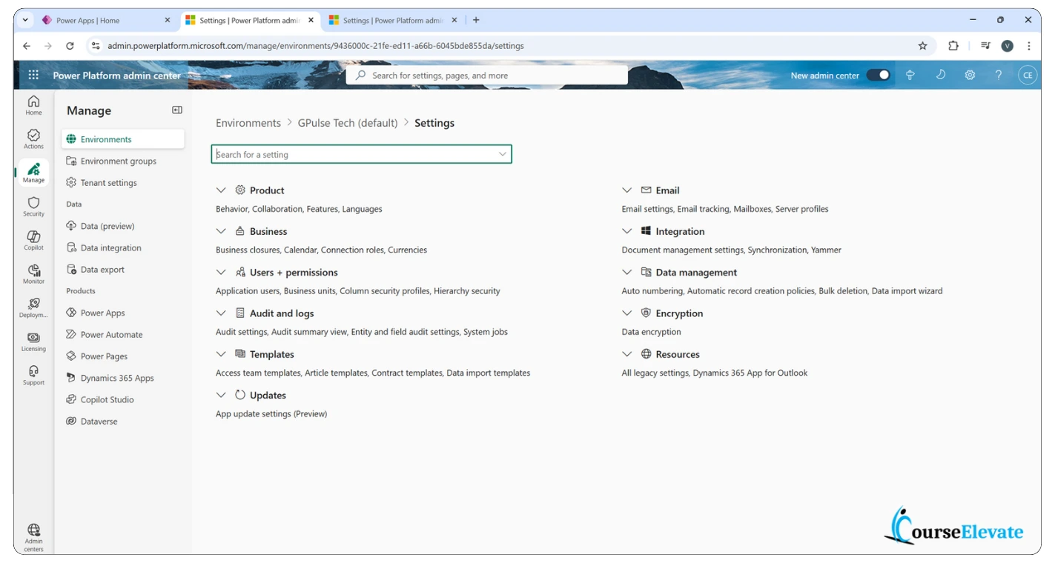Open Security in the left navigation rail
Image resolution: width=1055 pixels, height=566 pixels.
(x=33, y=206)
